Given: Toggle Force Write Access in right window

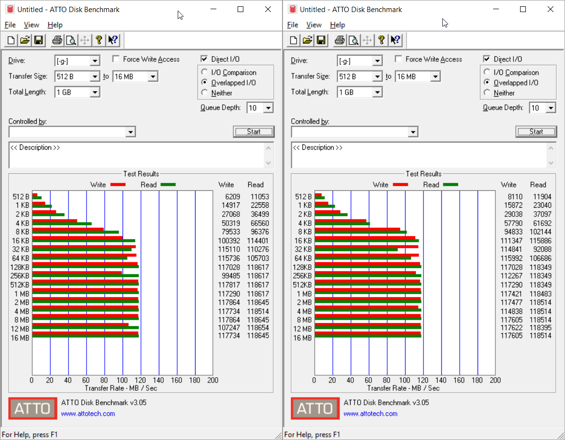Looking at the screenshot, I should coord(398,59).
